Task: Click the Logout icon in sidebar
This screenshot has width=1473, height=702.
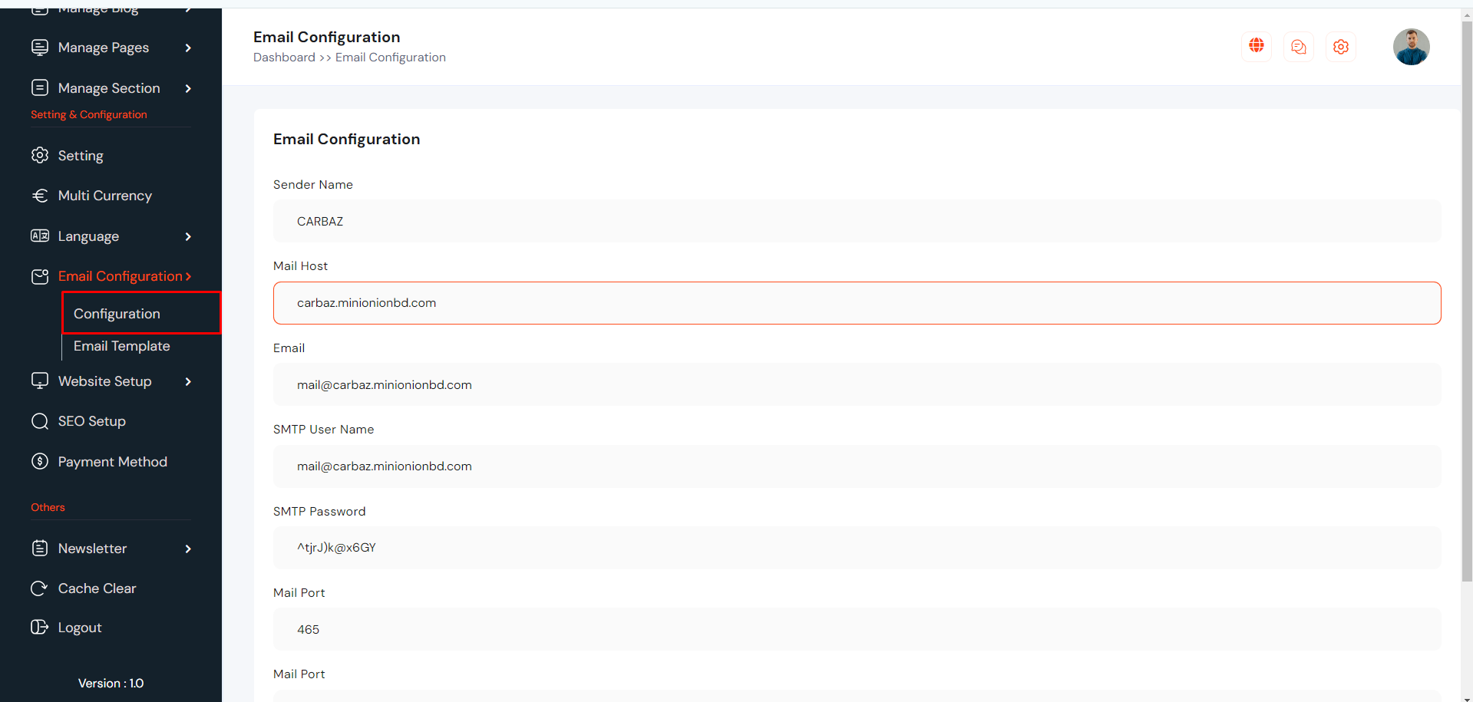Action: (x=39, y=628)
